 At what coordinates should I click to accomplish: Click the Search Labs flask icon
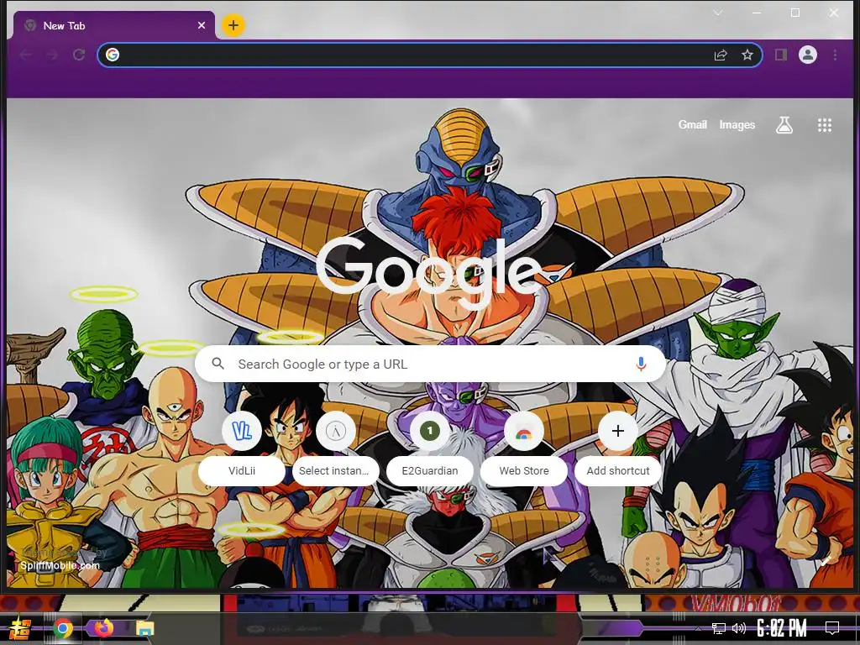[784, 125]
